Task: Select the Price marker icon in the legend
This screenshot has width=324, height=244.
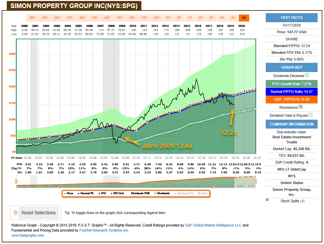Action: pos(65,193)
